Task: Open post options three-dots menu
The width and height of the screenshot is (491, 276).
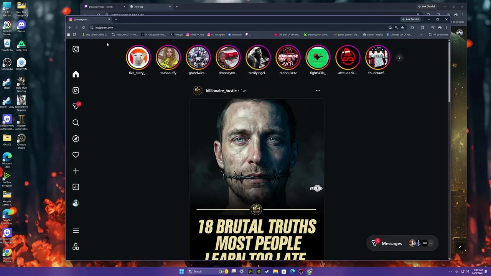Action: (x=318, y=90)
